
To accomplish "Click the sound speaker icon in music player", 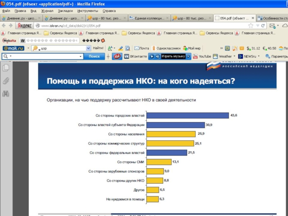I will click(158, 57).
